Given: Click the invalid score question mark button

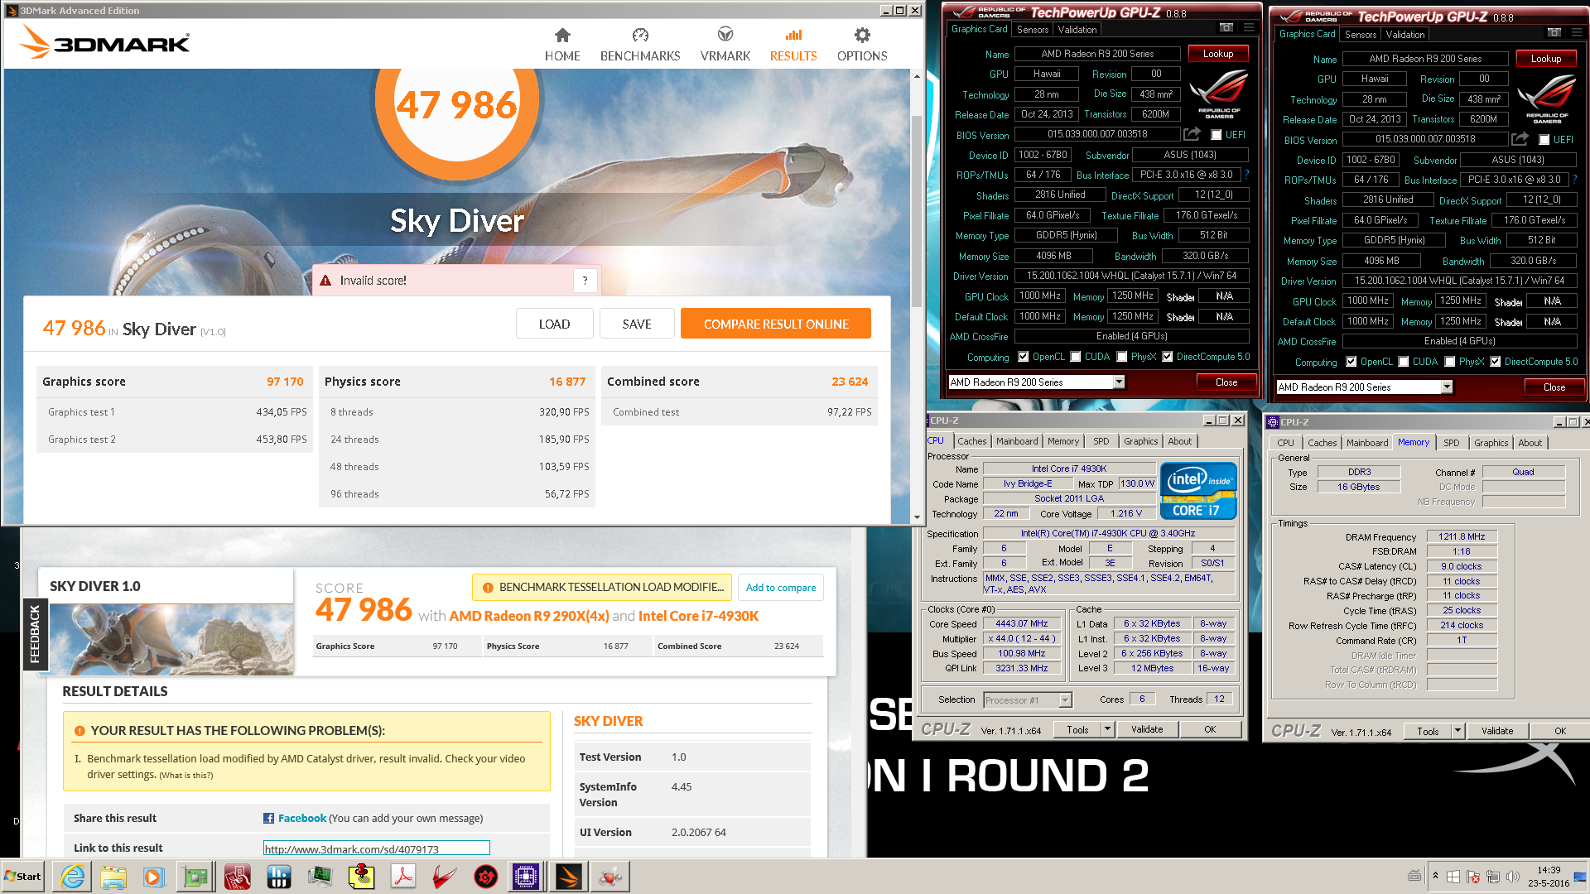Looking at the screenshot, I should (x=585, y=281).
